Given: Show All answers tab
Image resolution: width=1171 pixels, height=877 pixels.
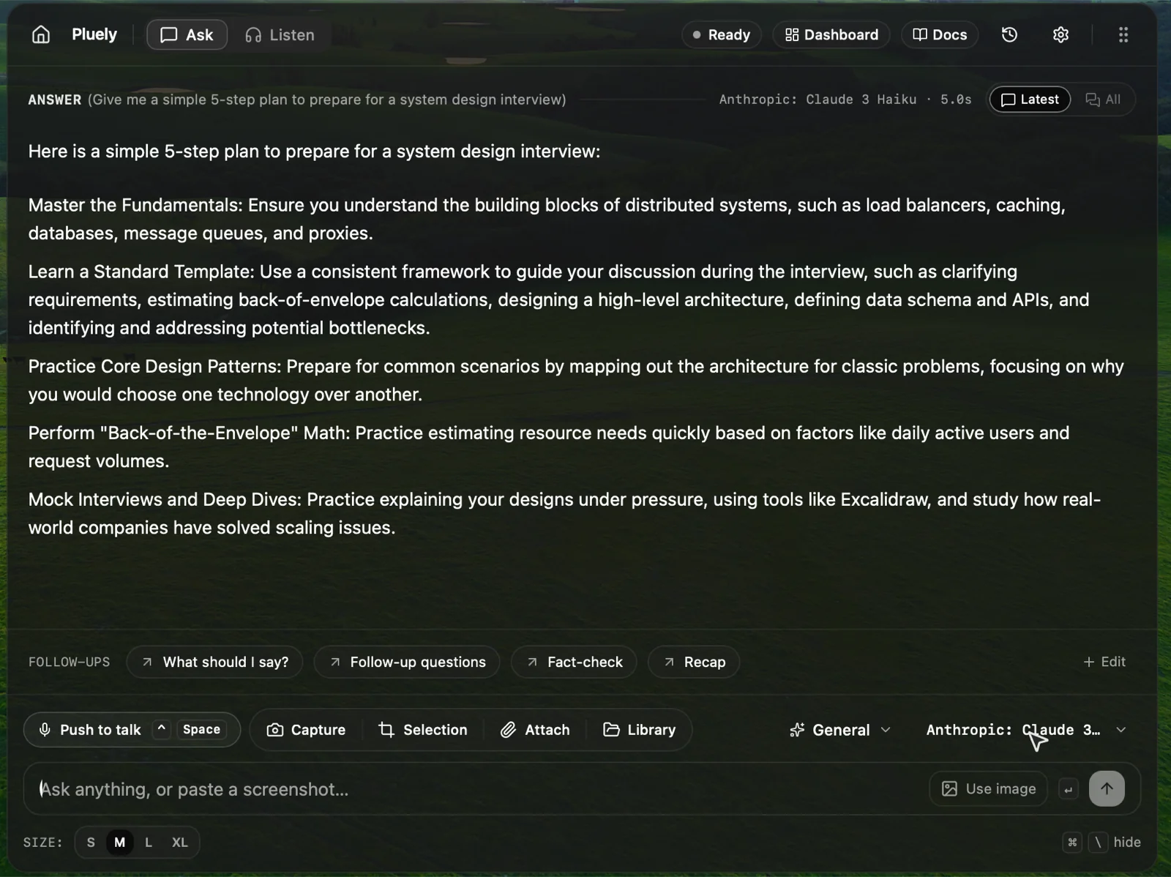Looking at the screenshot, I should click(x=1103, y=100).
